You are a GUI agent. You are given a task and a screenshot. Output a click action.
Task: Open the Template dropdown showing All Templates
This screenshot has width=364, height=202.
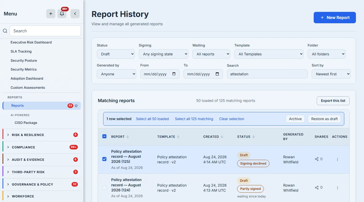pyautogui.click(x=269, y=54)
